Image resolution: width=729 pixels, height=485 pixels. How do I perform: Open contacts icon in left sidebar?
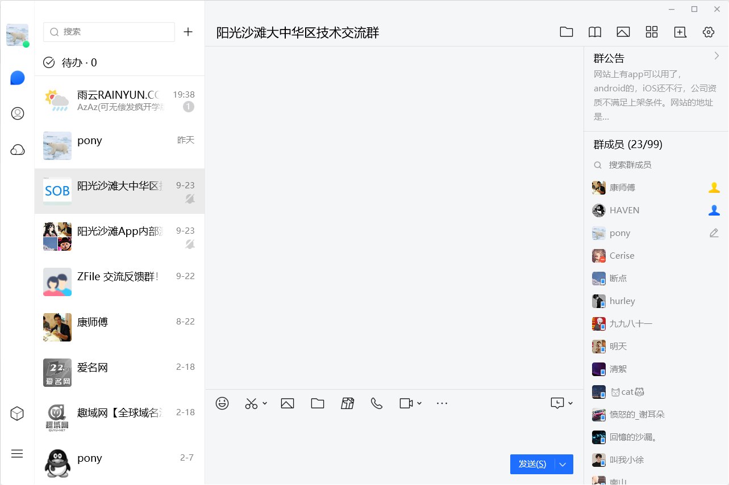(18, 113)
